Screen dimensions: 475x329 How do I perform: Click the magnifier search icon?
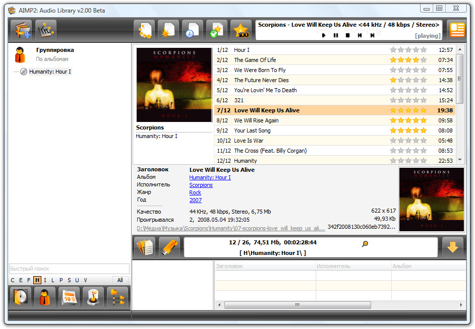365,244
